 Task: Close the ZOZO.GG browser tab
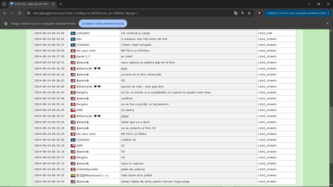coord(53,4)
